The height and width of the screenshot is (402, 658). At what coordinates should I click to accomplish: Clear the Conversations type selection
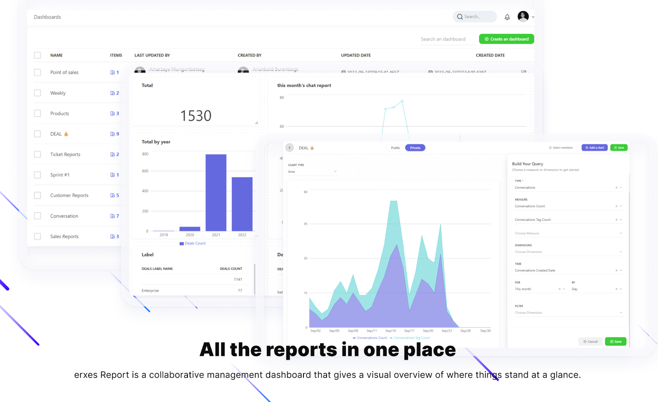point(616,188)
